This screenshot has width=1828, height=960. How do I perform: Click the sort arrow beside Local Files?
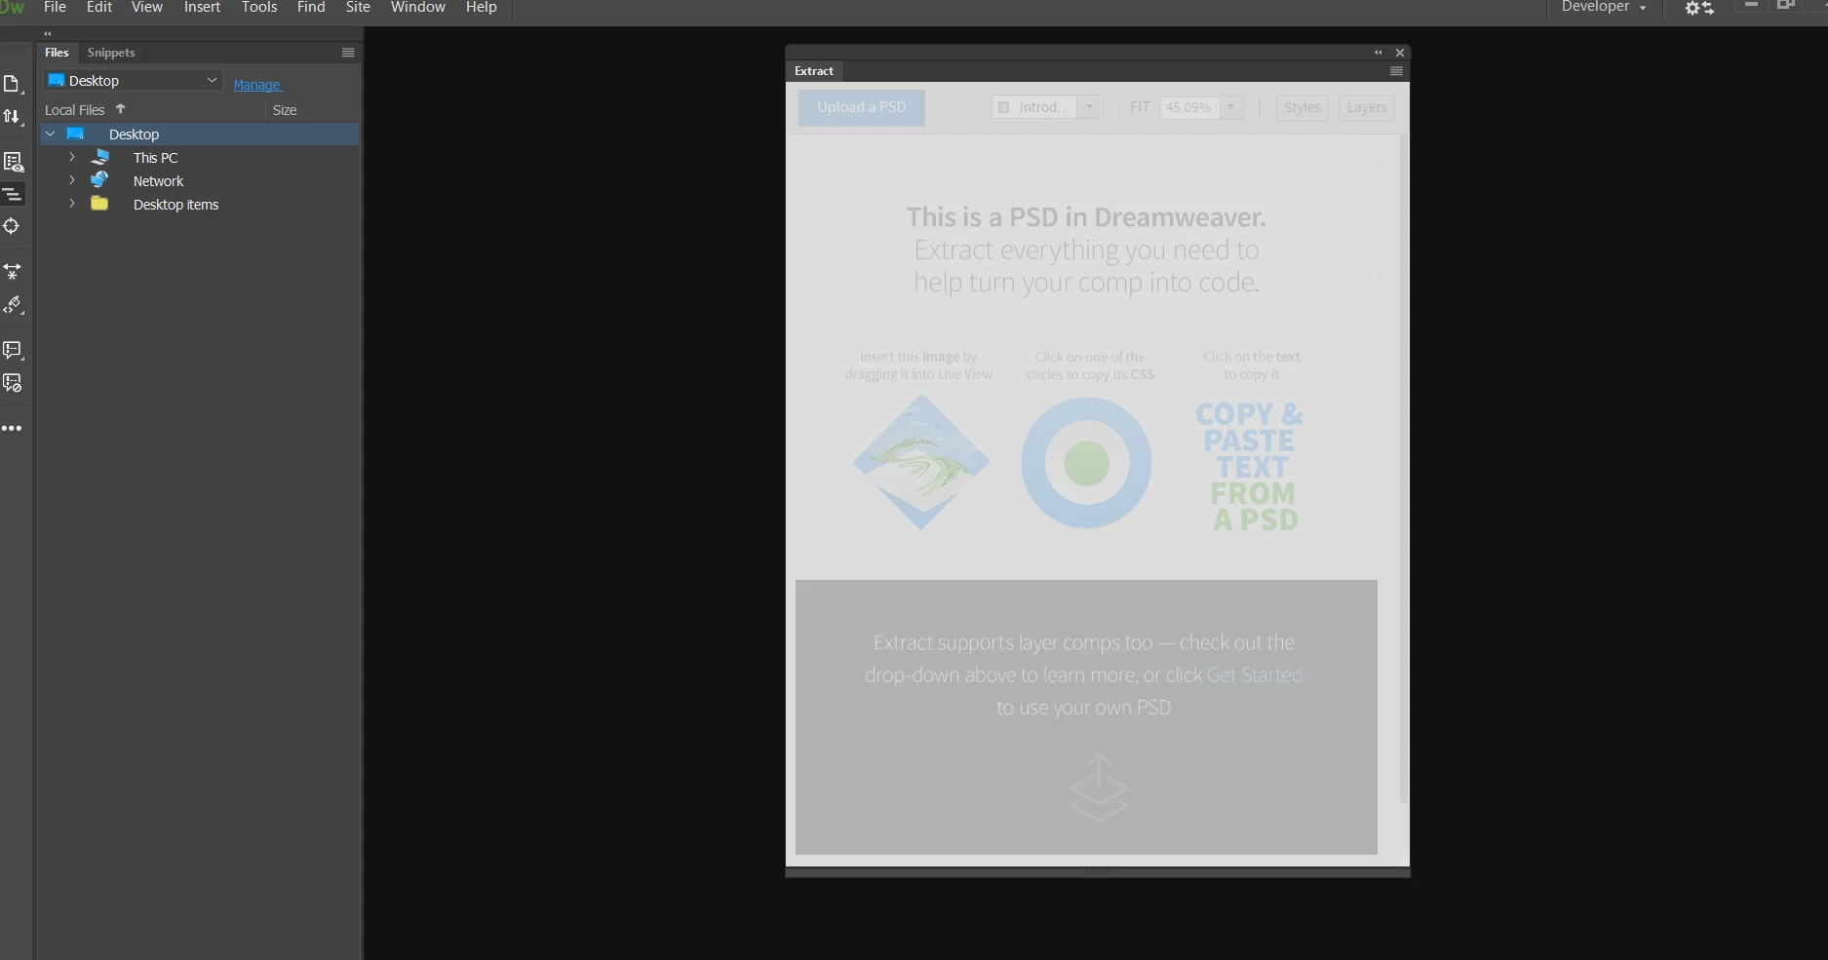point(121,109)
